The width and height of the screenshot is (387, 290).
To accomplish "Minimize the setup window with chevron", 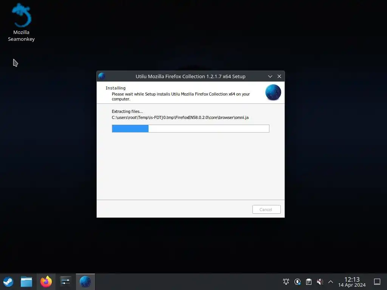I will pos(270,76).
